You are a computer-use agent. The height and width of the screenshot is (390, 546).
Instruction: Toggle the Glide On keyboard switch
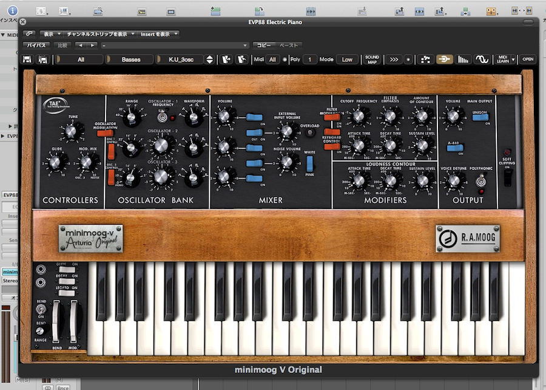pos(67,270)
